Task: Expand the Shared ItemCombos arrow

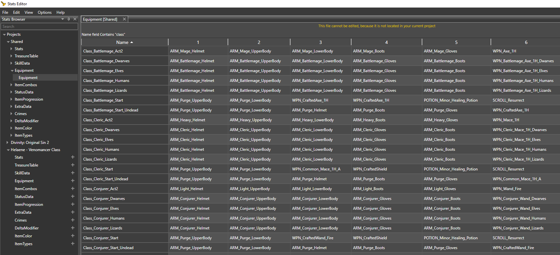Action: [x=11, y=85]
